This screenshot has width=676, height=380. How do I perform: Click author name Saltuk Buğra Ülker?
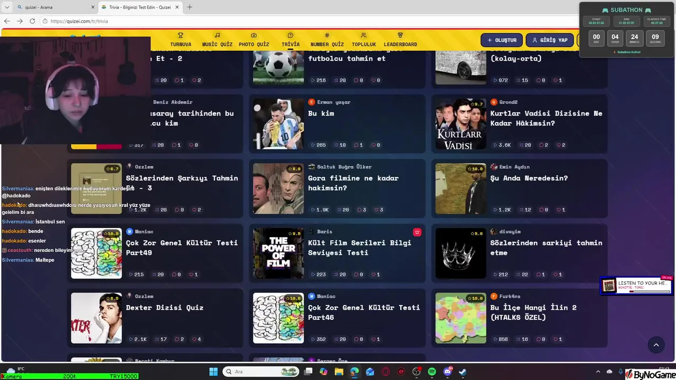pos(344,167)
